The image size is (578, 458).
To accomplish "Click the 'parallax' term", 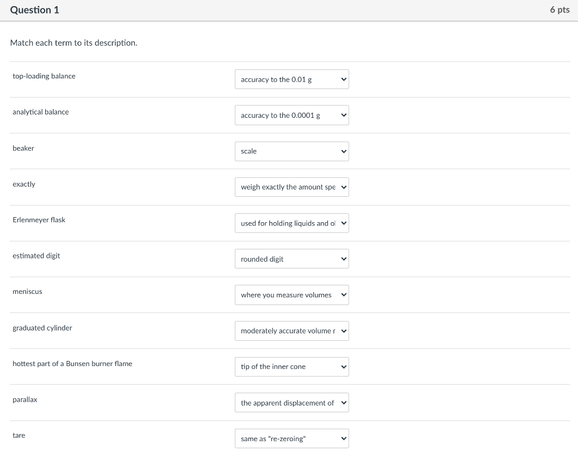I will pyautogui.click(x=25, y=400).
